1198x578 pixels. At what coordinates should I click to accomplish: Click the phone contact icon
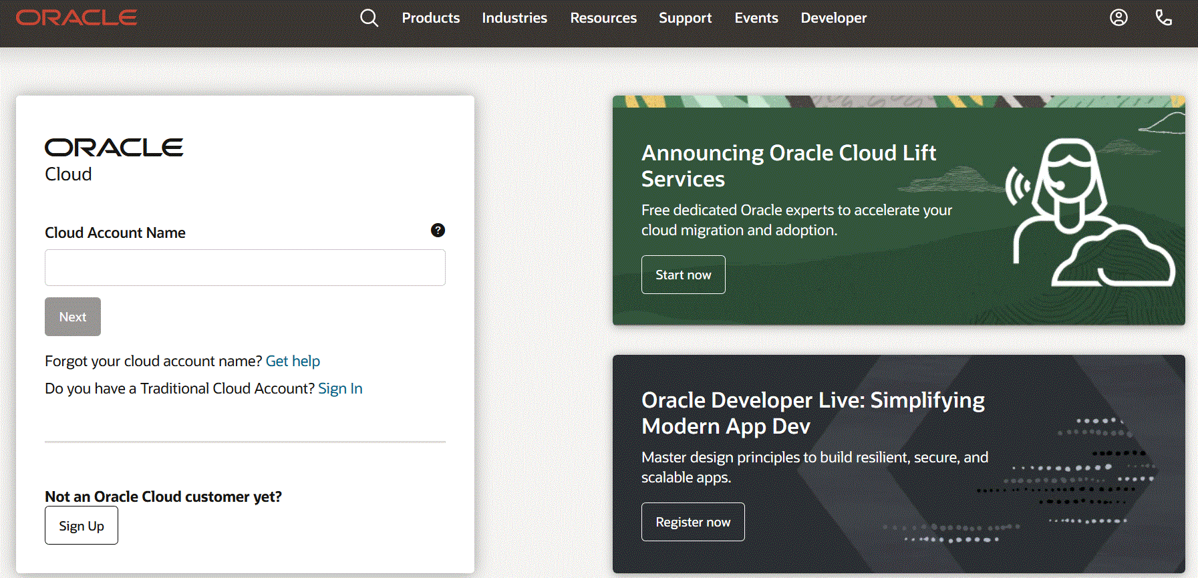(x=1163, y=17)
